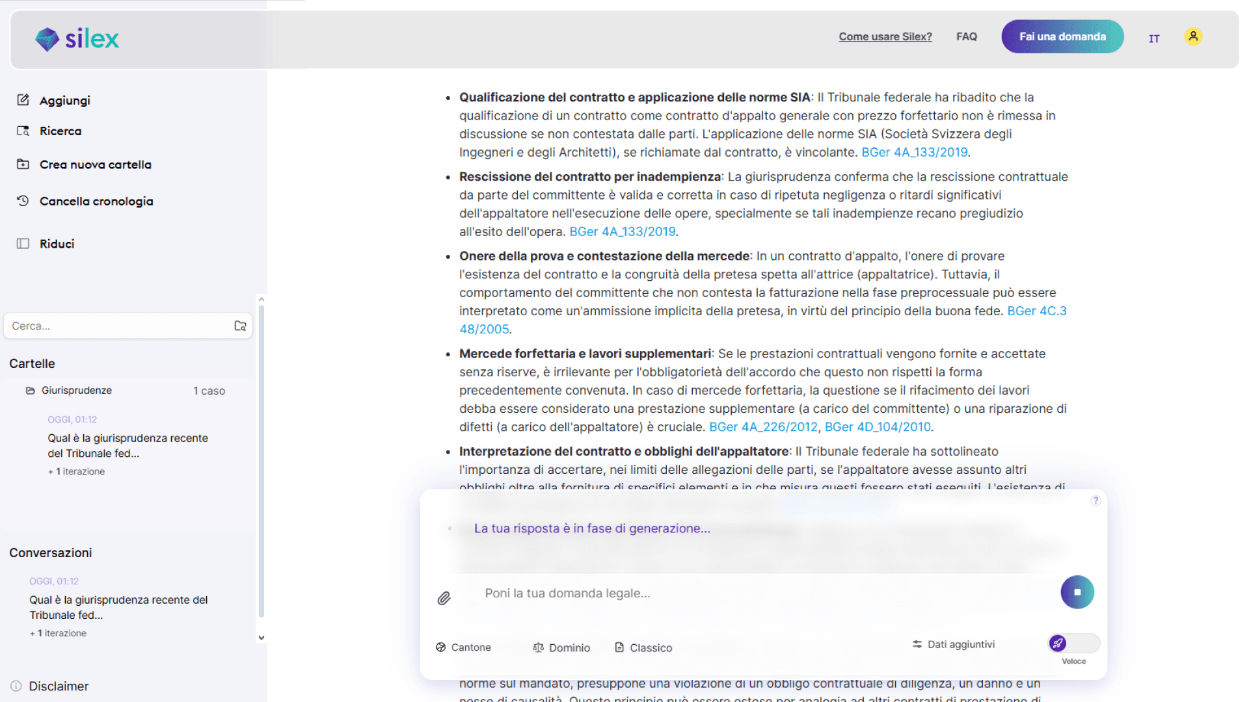Open the Dominio selector
Screen dimensions: 1249x702
coord(561,647)
